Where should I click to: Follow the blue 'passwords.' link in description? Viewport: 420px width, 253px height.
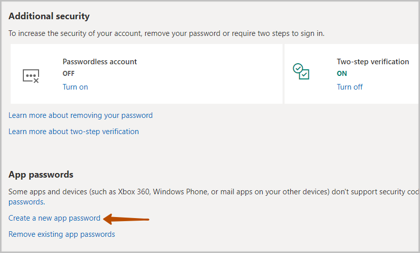coord(27,202)
